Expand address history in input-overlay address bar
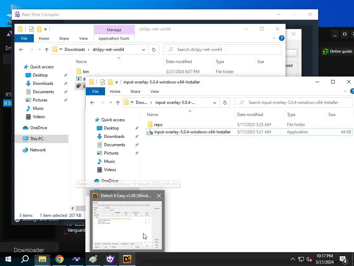354x266 pixels. tap(214, 103)
